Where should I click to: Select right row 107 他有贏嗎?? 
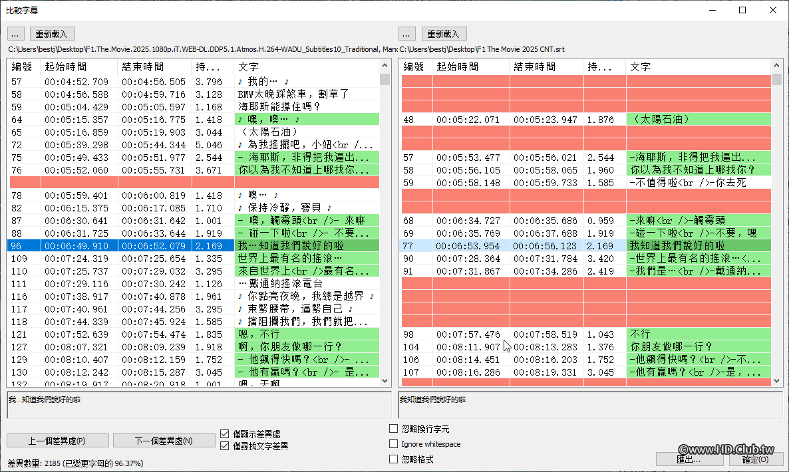click(x=585, y=372)
